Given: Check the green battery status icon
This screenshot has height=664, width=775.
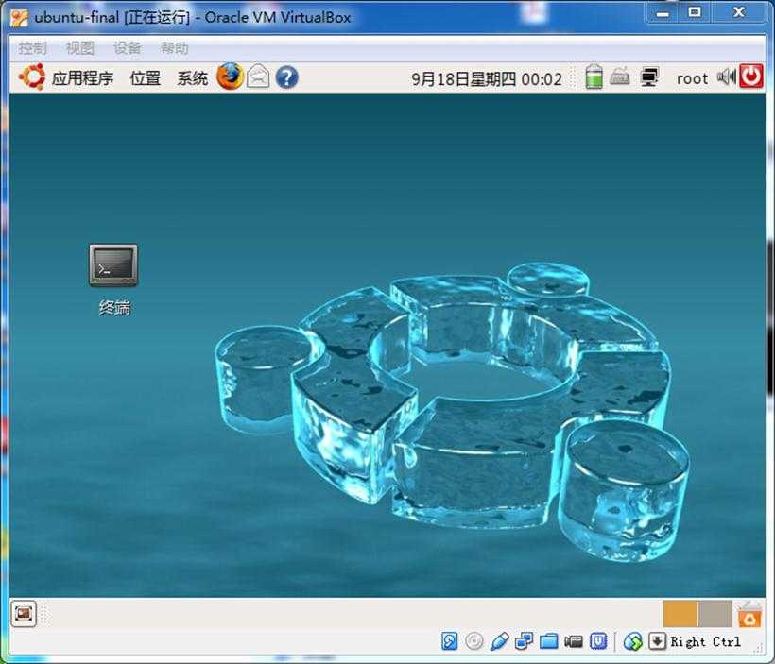Looking at the screenshot, I should click(594, 77).
